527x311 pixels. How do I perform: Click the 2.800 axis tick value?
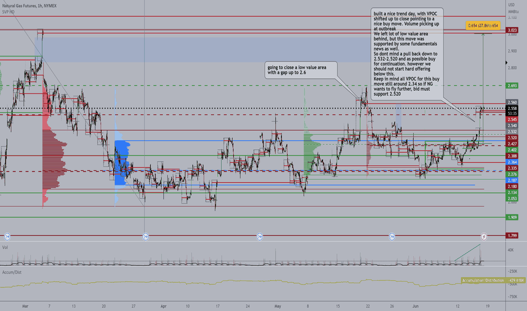(x=512, y=68)
